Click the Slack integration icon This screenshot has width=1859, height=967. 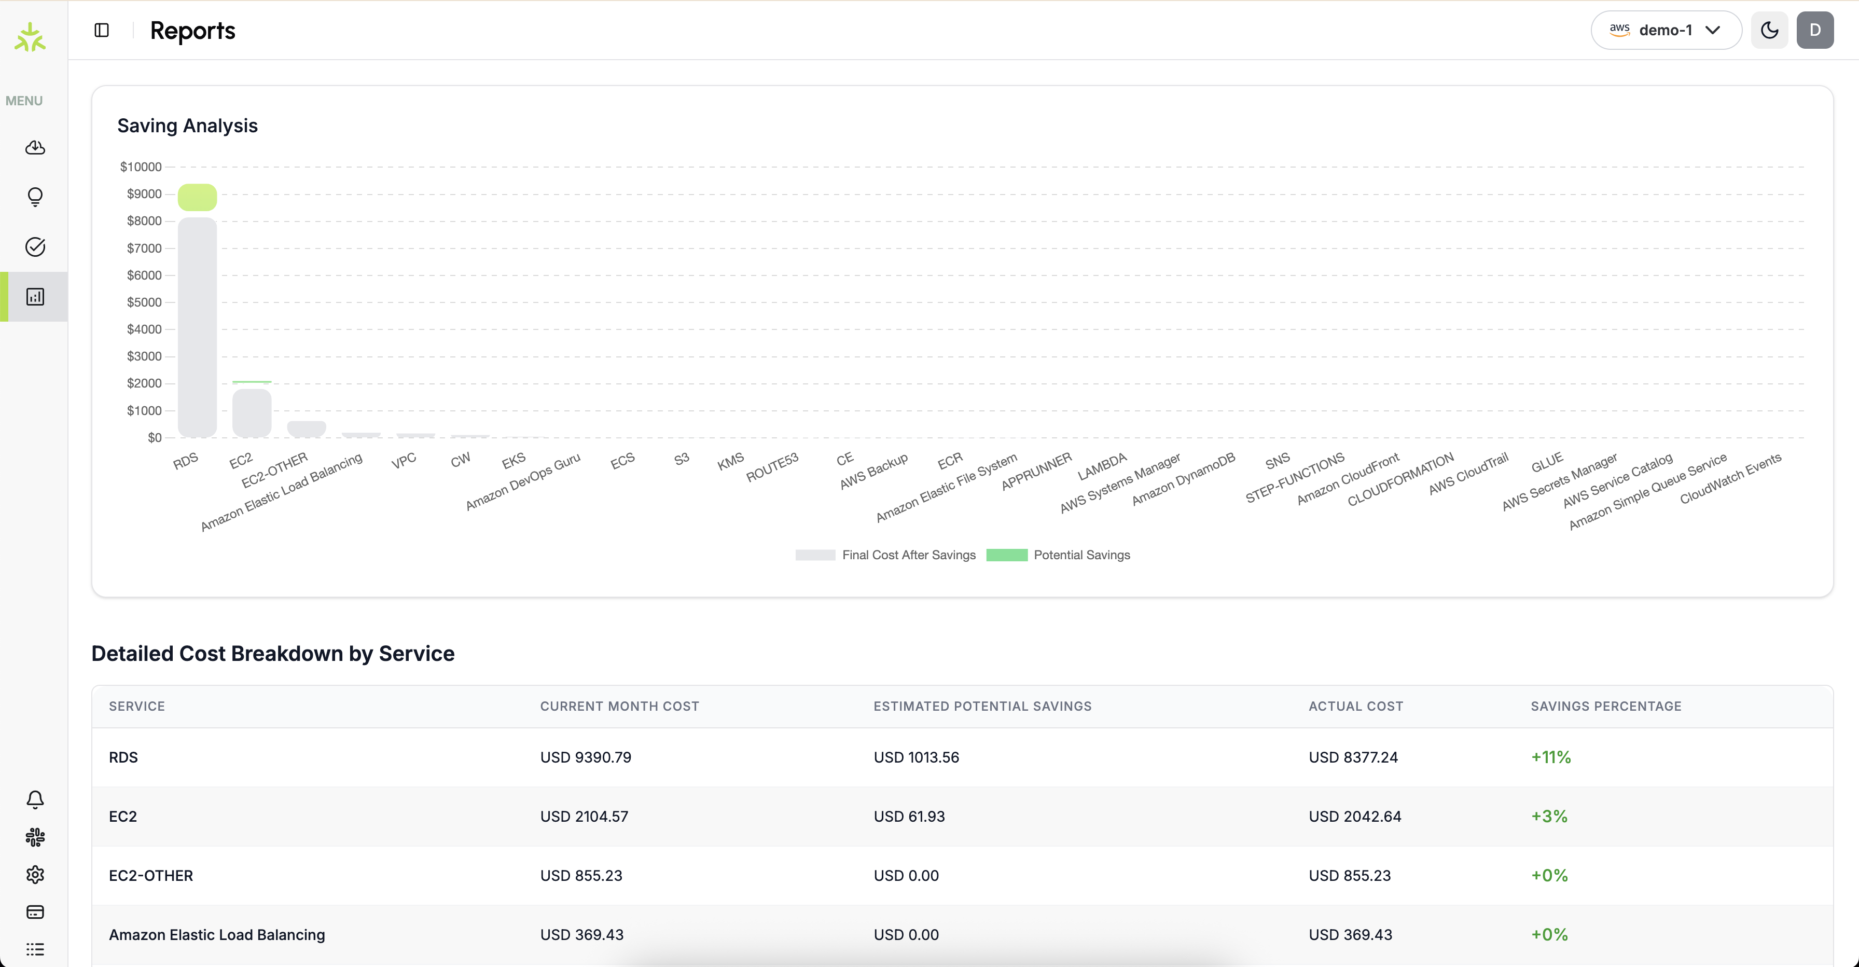coord(35,837)
